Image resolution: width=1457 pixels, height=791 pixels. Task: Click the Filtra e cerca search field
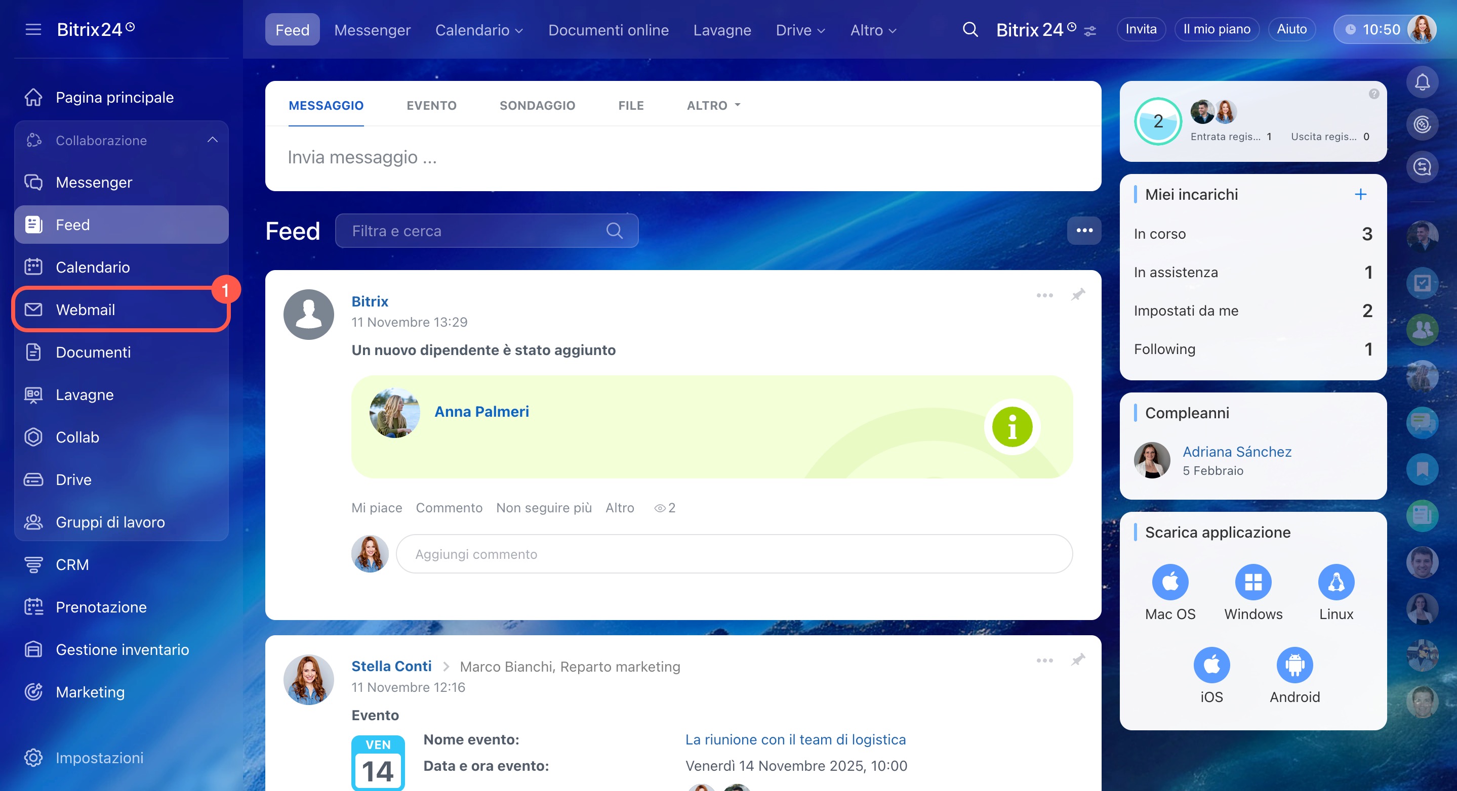[475, 231]
